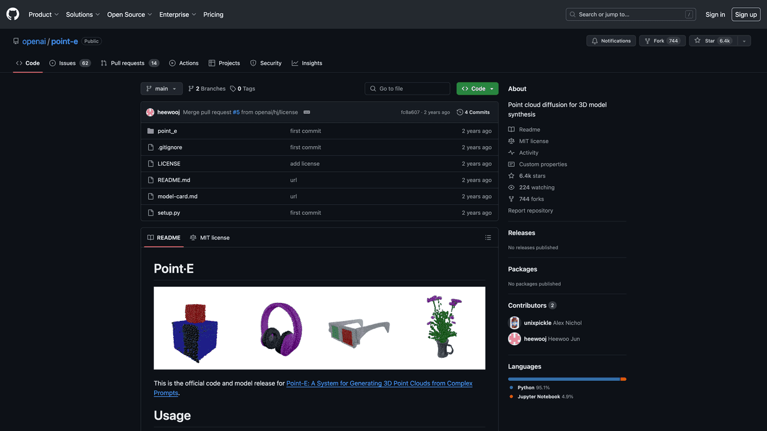The image size is (767, 431).
Task: Click the commit message ellipsis icon
Action: 307,113
